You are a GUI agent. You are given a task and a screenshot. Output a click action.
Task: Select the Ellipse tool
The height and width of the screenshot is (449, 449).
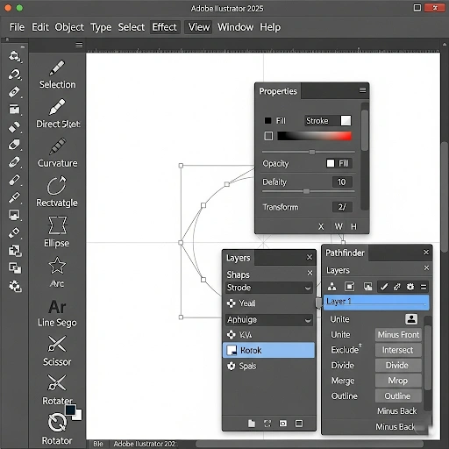tap(57, 232)
